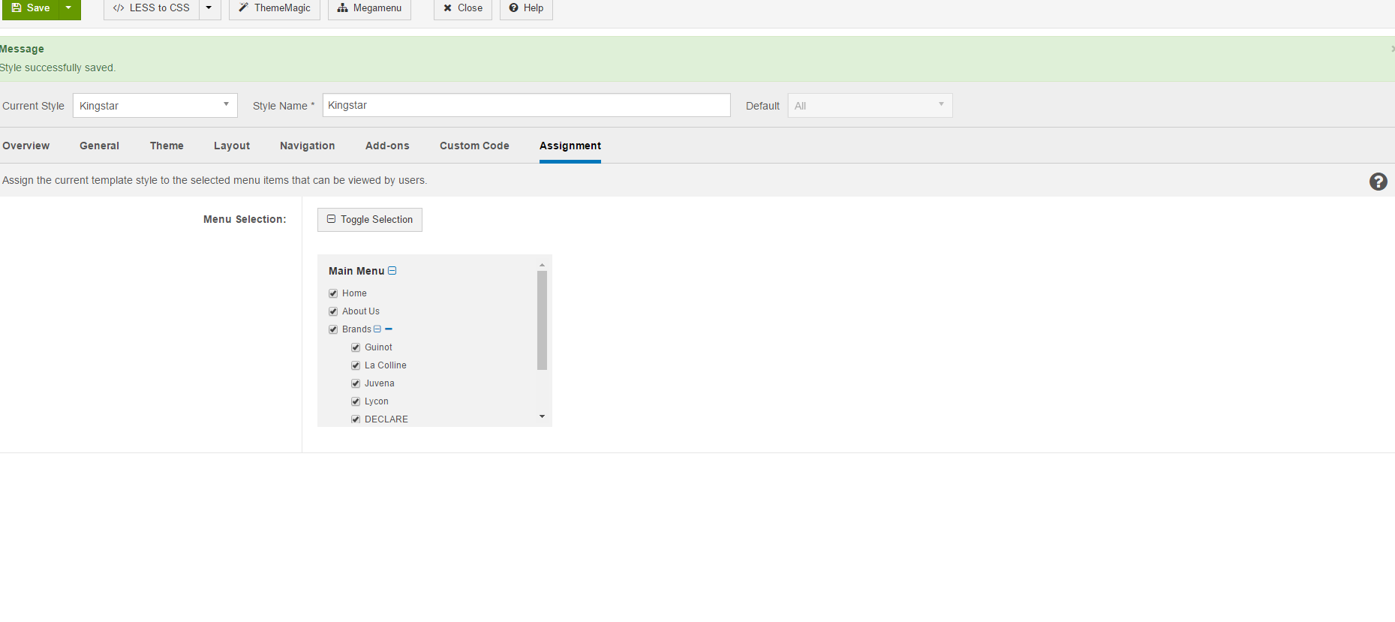Screen dimensions: 1395x622
Task: Select the Layout tab
Action: pyautogui.click(x=232, y=146)
